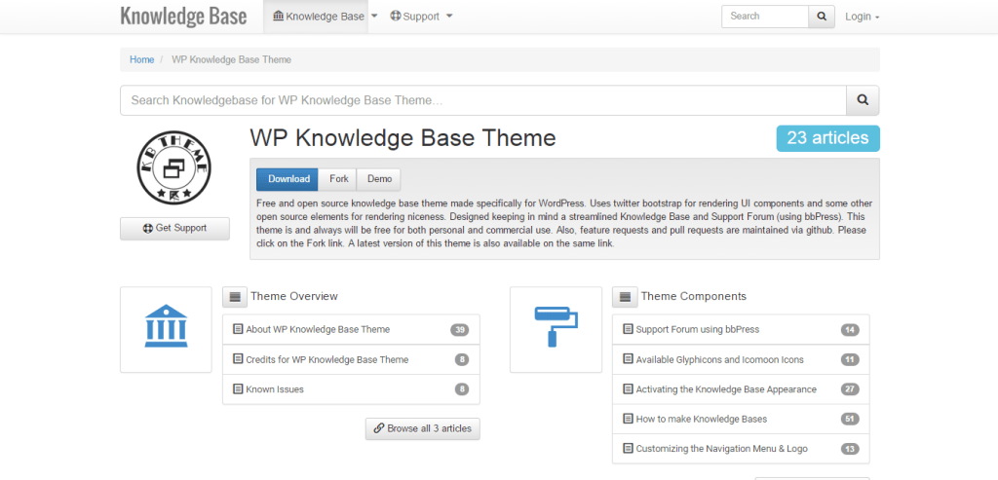Screen dimensions: 998x480
Task: Click the KB Theme circular logo
Action: click(x=174, y=167)
